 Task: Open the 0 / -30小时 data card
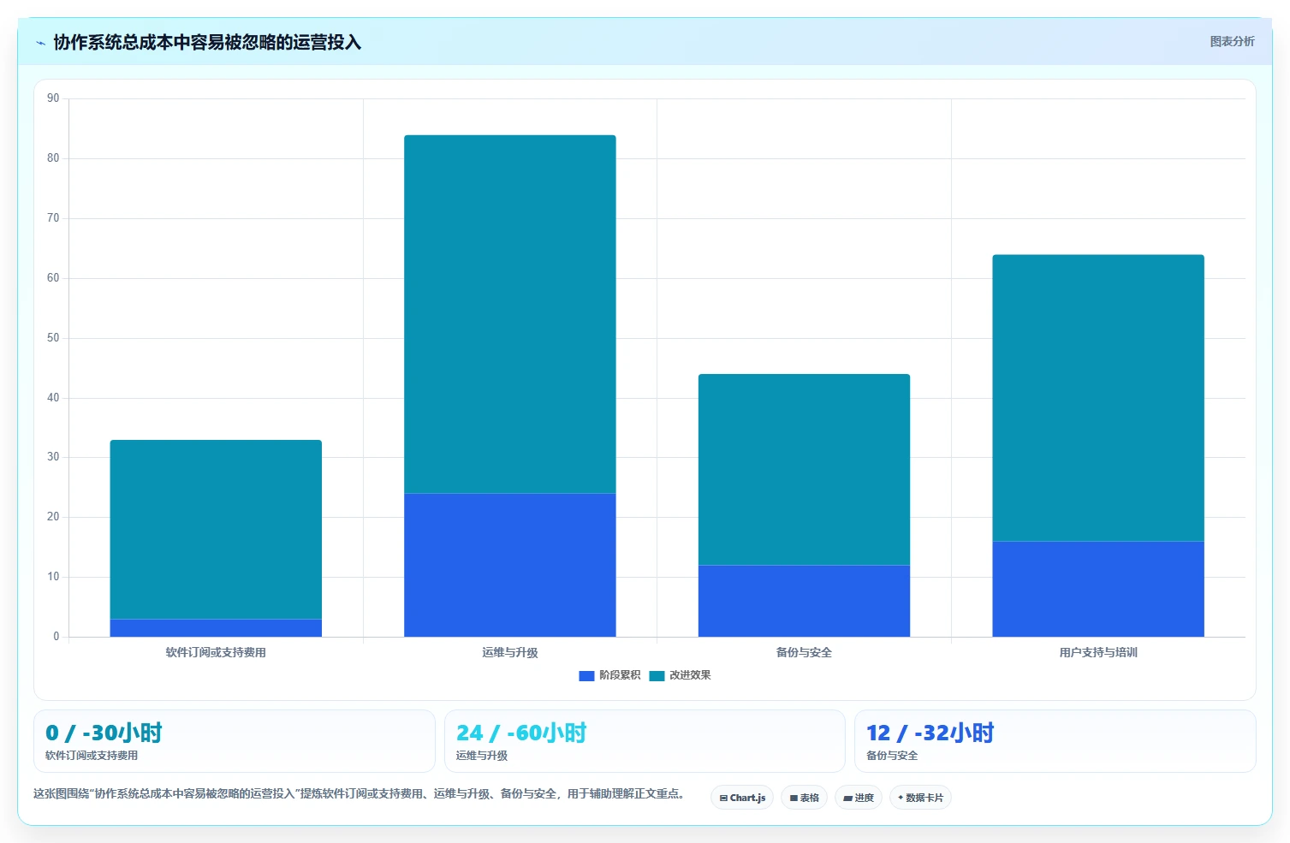(x=234, y=741)
